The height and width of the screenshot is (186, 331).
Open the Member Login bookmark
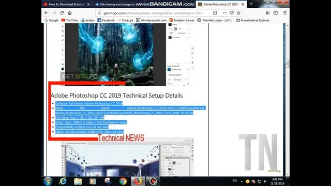pos(215,20)
